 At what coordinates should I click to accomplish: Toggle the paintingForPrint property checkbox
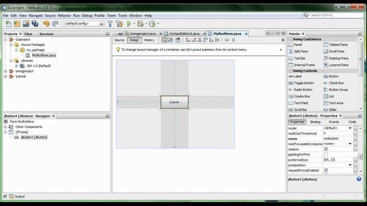coord(326,154)
